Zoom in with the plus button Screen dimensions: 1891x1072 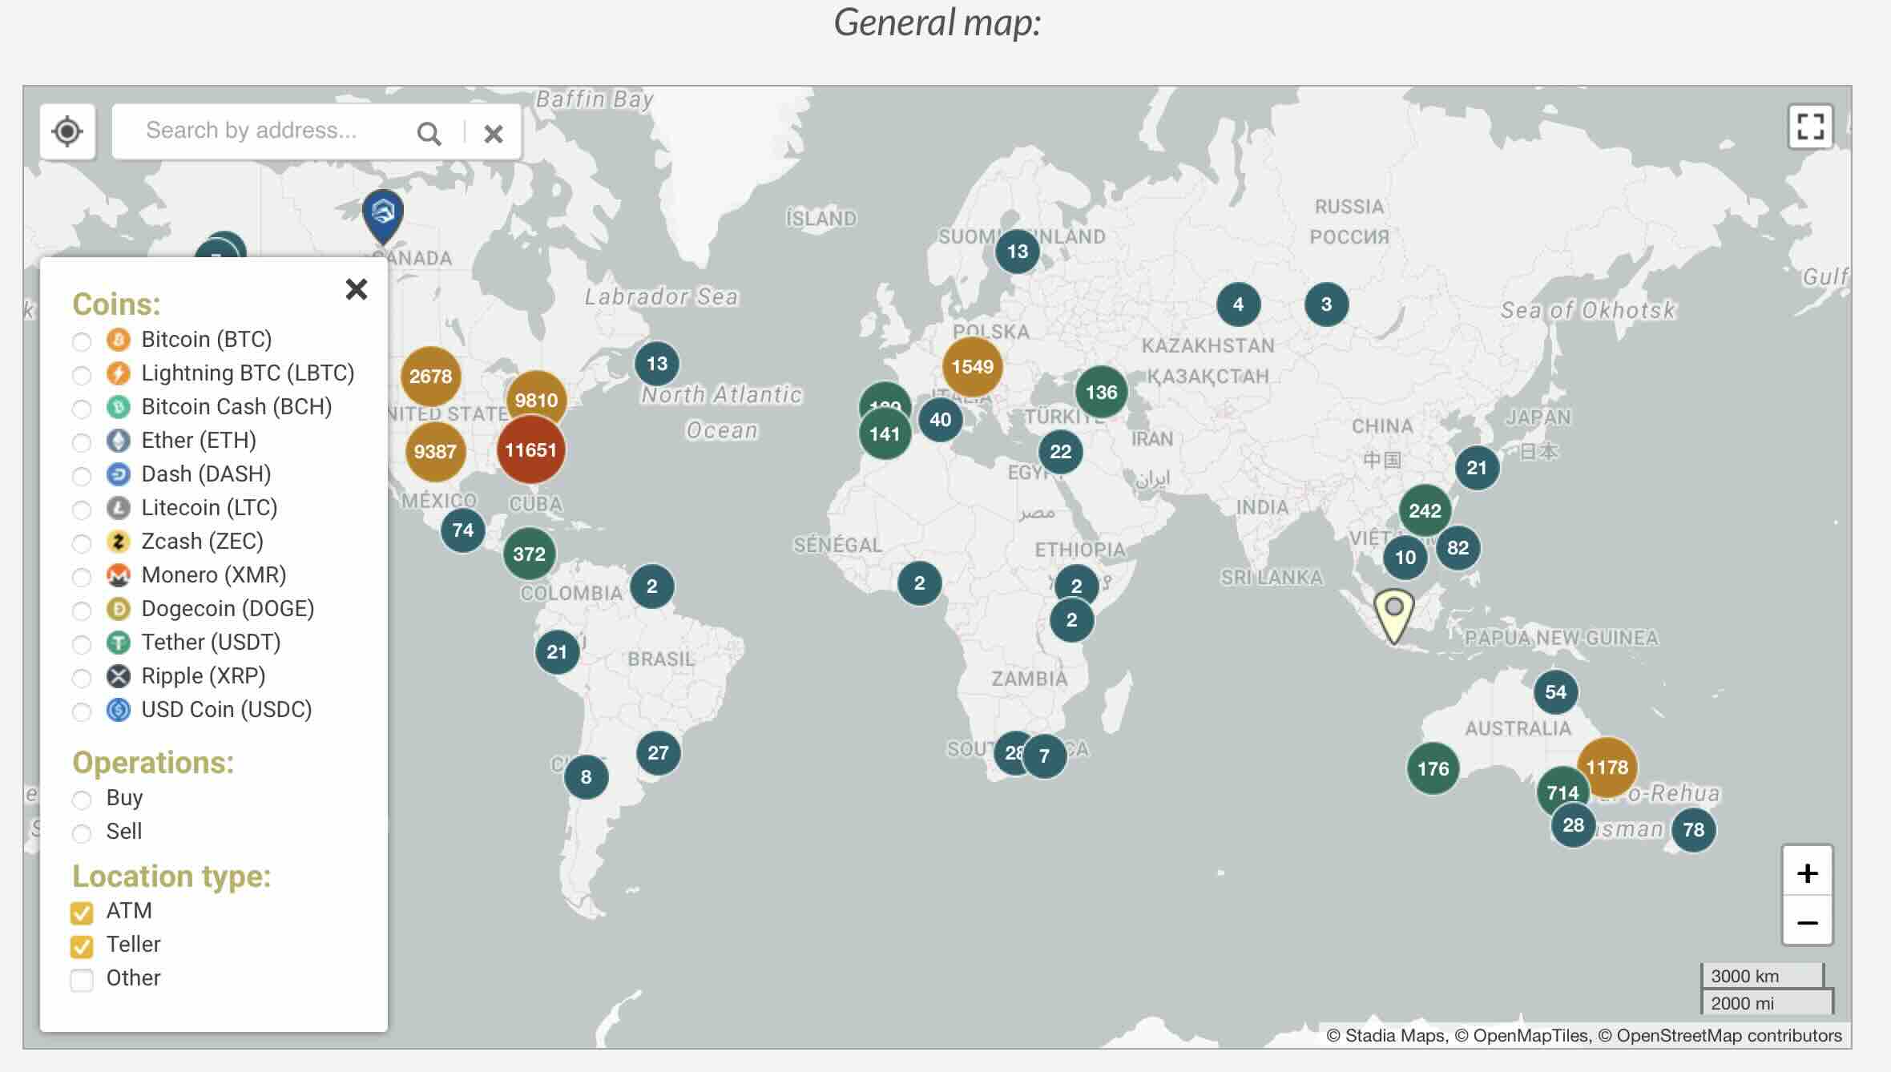point(1807,873)
